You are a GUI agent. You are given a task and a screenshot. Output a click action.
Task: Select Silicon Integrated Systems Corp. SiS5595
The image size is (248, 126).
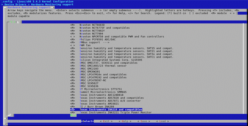(111, 60)
